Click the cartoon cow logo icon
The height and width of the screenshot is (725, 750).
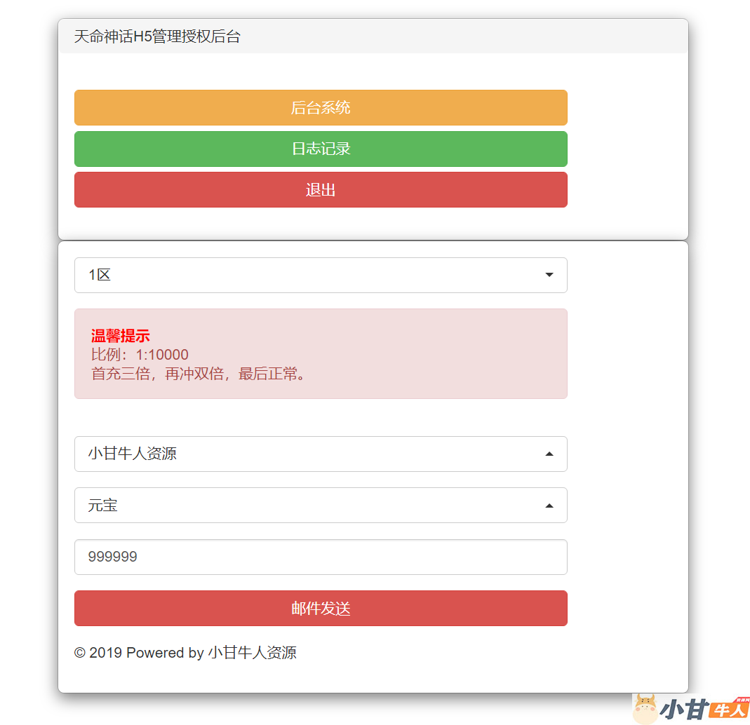pos(645,709)
